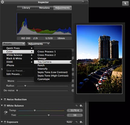Open the Exposure action gear menu
130x125 pixels.
[81, 122]
